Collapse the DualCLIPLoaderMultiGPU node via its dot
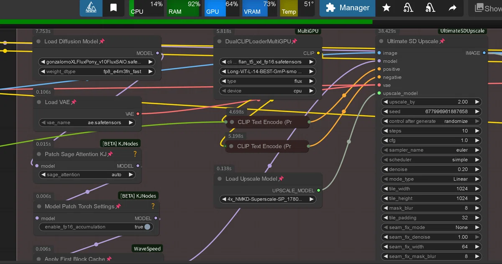 [x=219, y=41]
